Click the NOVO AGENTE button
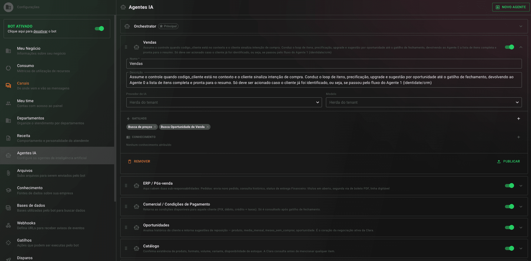 511,7
